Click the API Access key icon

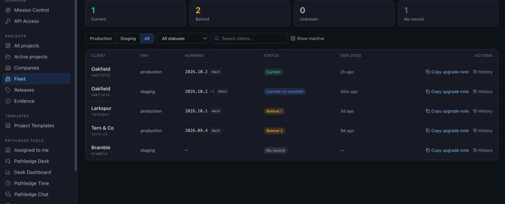[8, 21]
